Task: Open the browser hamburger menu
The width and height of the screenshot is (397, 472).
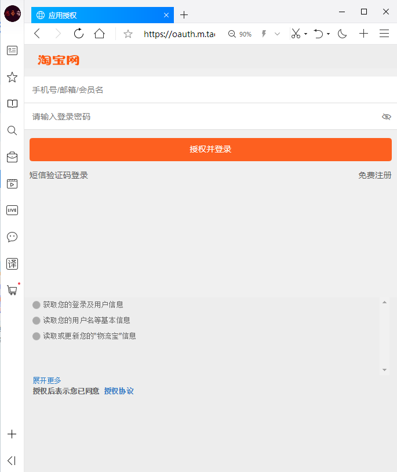Action: pyautogui.click(x=384, y=34)
